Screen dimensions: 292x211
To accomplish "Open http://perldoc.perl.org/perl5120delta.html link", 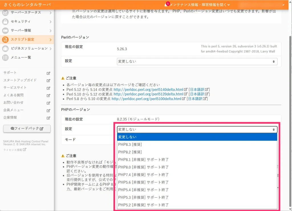I will point(148,94).
